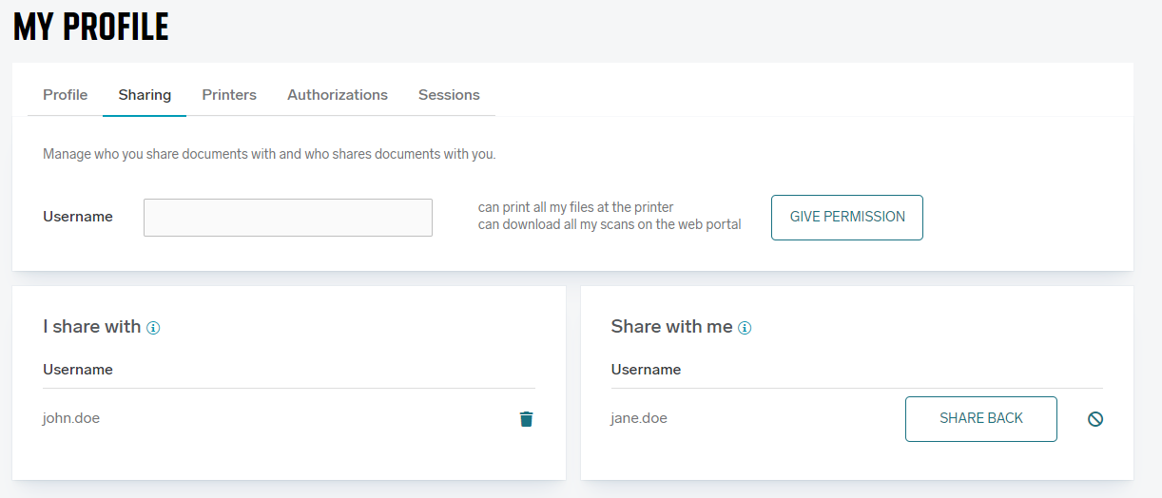The width and height of the screenshot is (1162, 498).
Task: Open info icon next to Share with me
Action: 745,328
